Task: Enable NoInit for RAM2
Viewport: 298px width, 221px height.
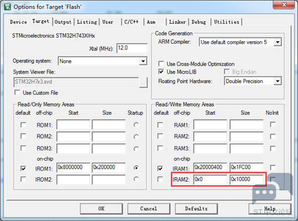Action: 273,136
